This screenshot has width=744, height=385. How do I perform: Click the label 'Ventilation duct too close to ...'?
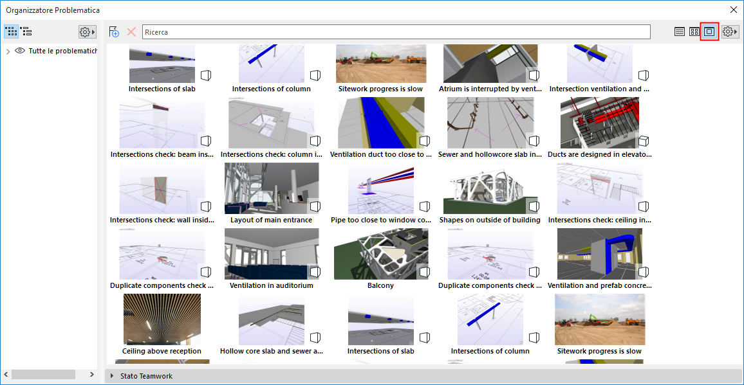pyautogui.click(x=381, y=154)
